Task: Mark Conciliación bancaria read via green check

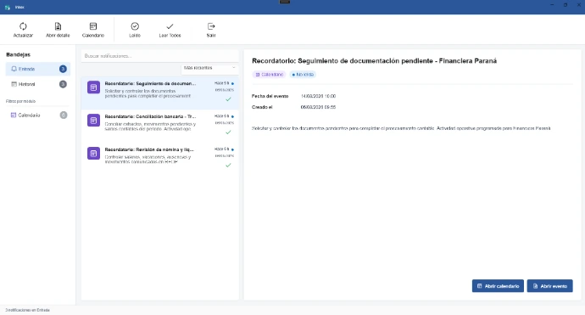Action: pyautogui.click(x=228, y=132)
